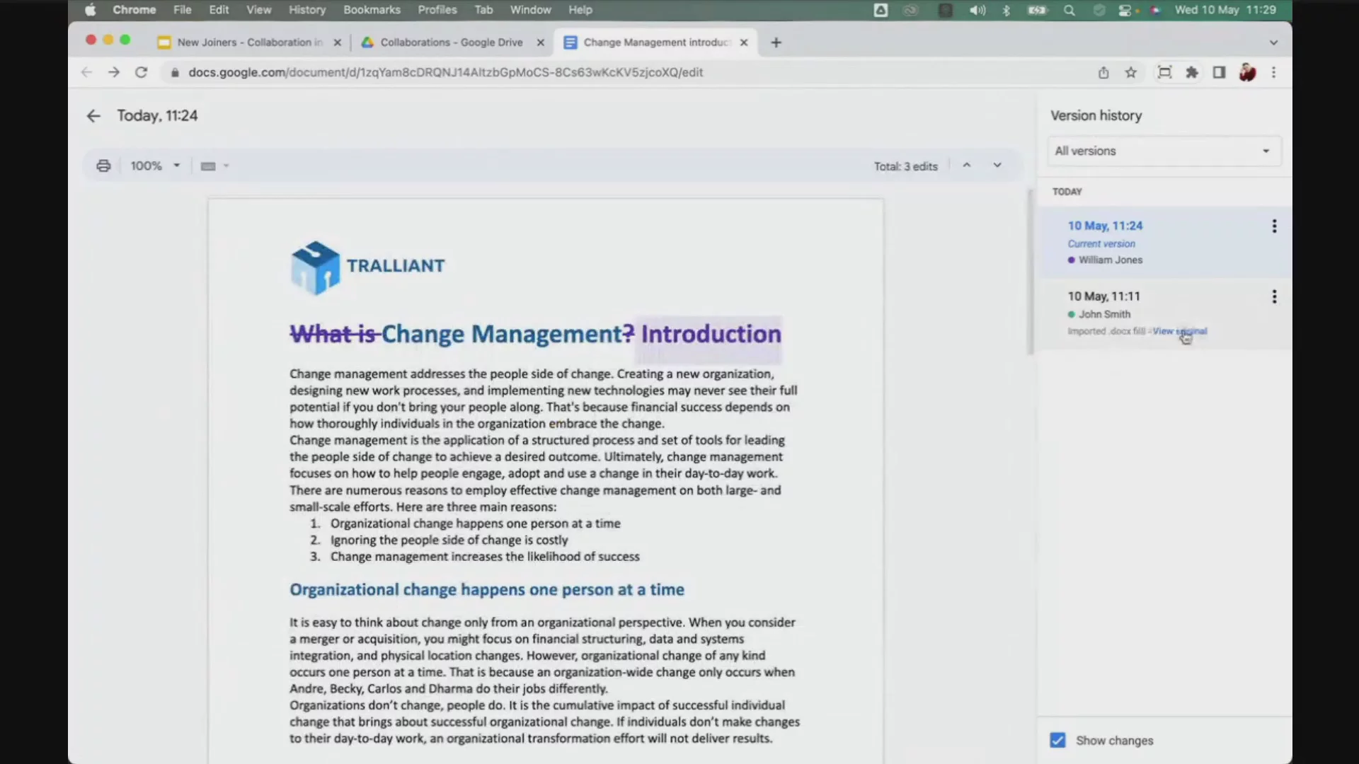Open the Profiles menu
This screenshot has width=1359, height=764.
click(x=437, y=10)
